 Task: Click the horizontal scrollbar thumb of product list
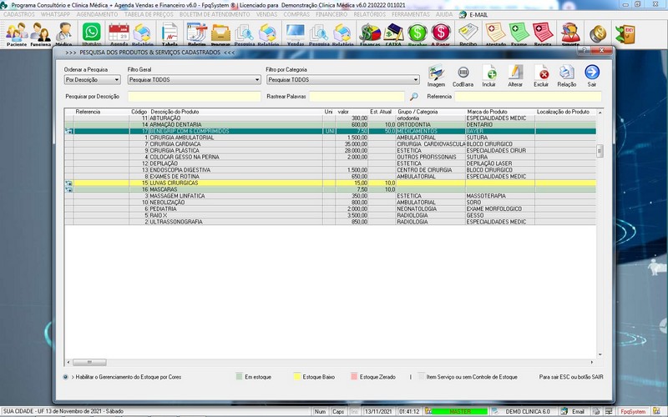89,362
